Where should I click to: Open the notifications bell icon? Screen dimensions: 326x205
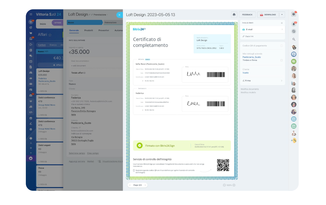coord(294,24)
